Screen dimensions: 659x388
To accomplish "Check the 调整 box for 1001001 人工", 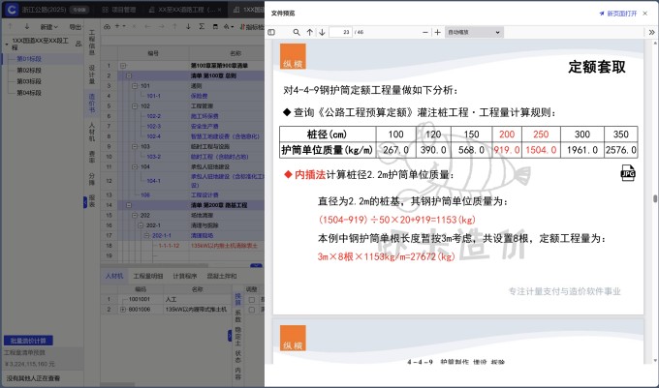I will (x=251, y=300).
